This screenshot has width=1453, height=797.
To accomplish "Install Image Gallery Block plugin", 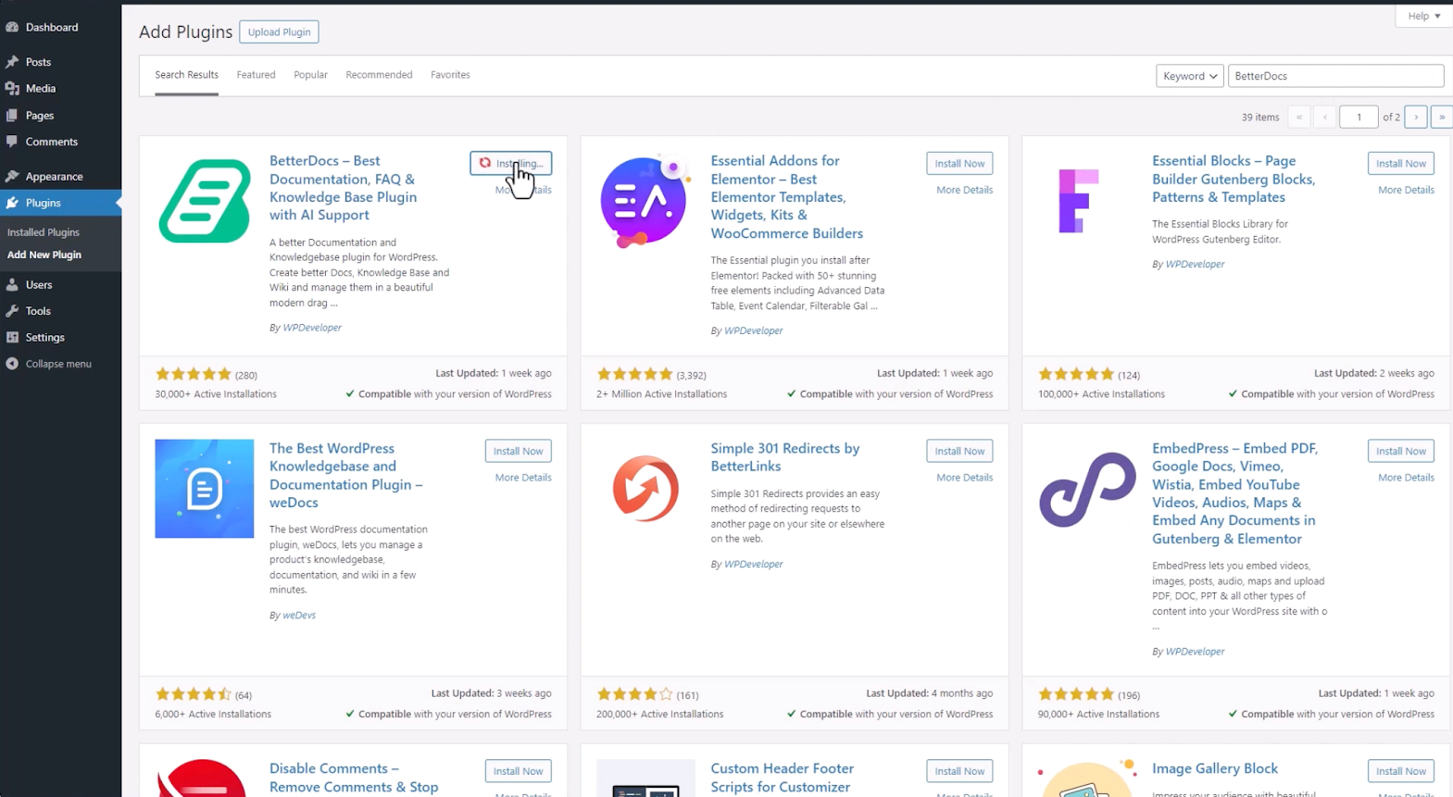I will (1400, 771).
